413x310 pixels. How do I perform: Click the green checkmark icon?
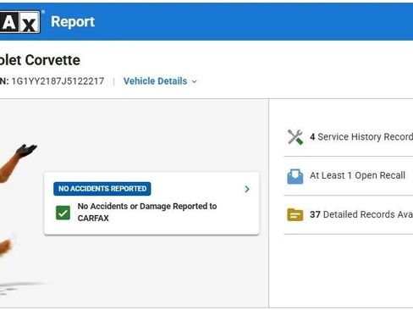click(x=63, y=213)
